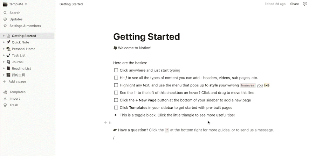309x156 pixels.
Task: Click the Share button
Action: pyautogui.click(x=294, y=4)
